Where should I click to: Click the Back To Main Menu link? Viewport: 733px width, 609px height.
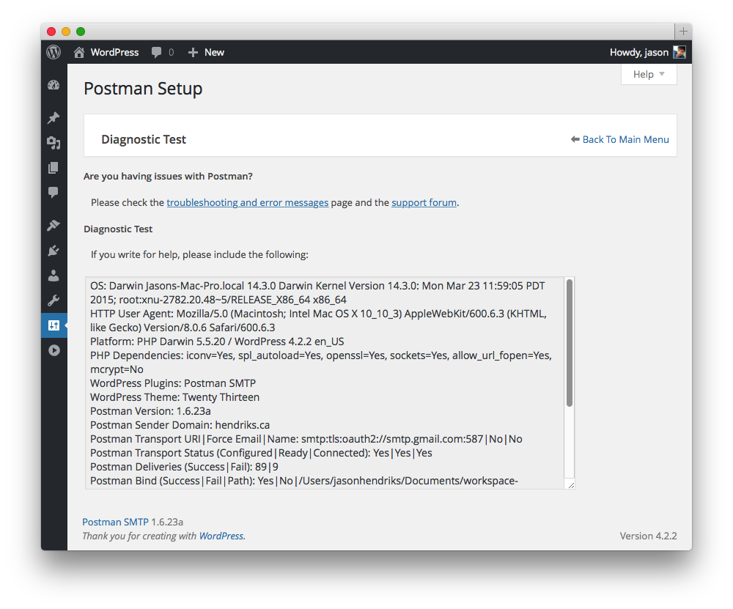[x=625, y=139]
